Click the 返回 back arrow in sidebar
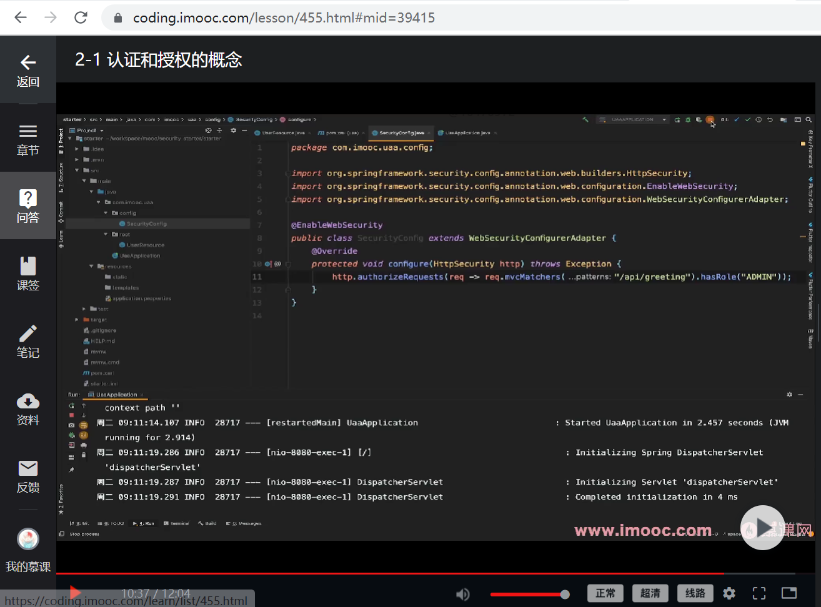The width and height of the screenshot is (821, 607). tap(27, 70)
